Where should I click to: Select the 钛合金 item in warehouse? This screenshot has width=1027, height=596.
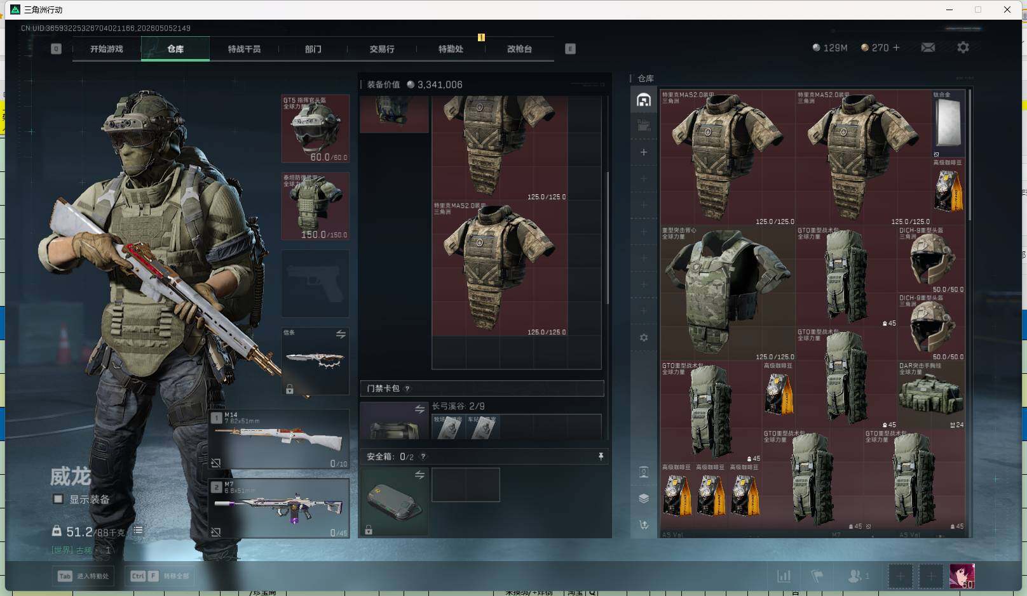click(x=949, y=124)
